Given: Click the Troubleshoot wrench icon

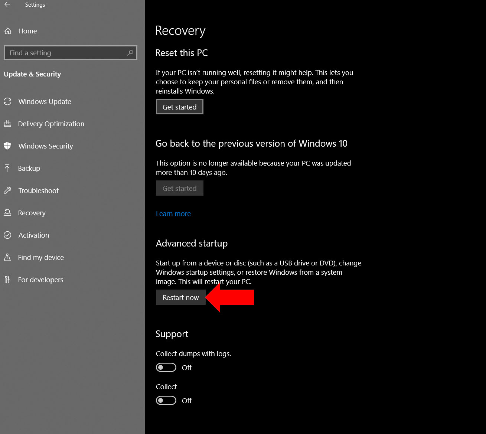Looking at the screenshot, I should 7,190.
